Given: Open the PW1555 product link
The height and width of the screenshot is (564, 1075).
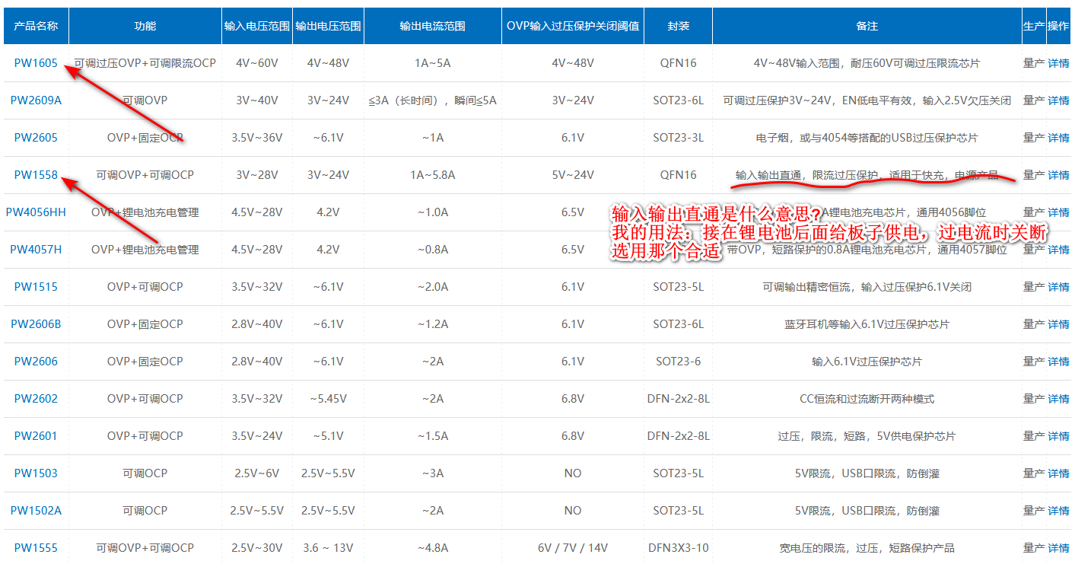Looking at the screenshot, I should click(36, 548).
